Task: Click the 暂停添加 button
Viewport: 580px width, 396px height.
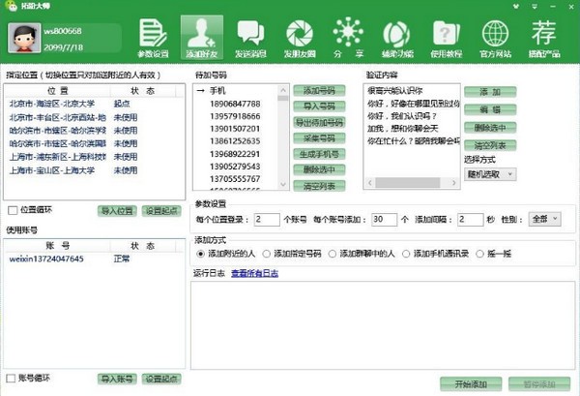Action: [539, 384]
